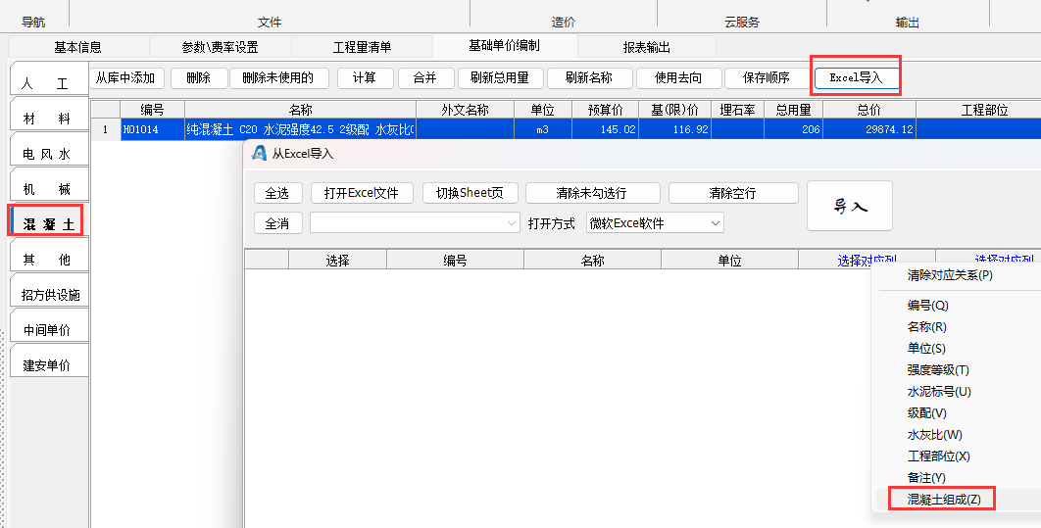Click the 切换Sheet页 button
The width and height of the screenshot is (1041, 528).
(x=470, y=193)
